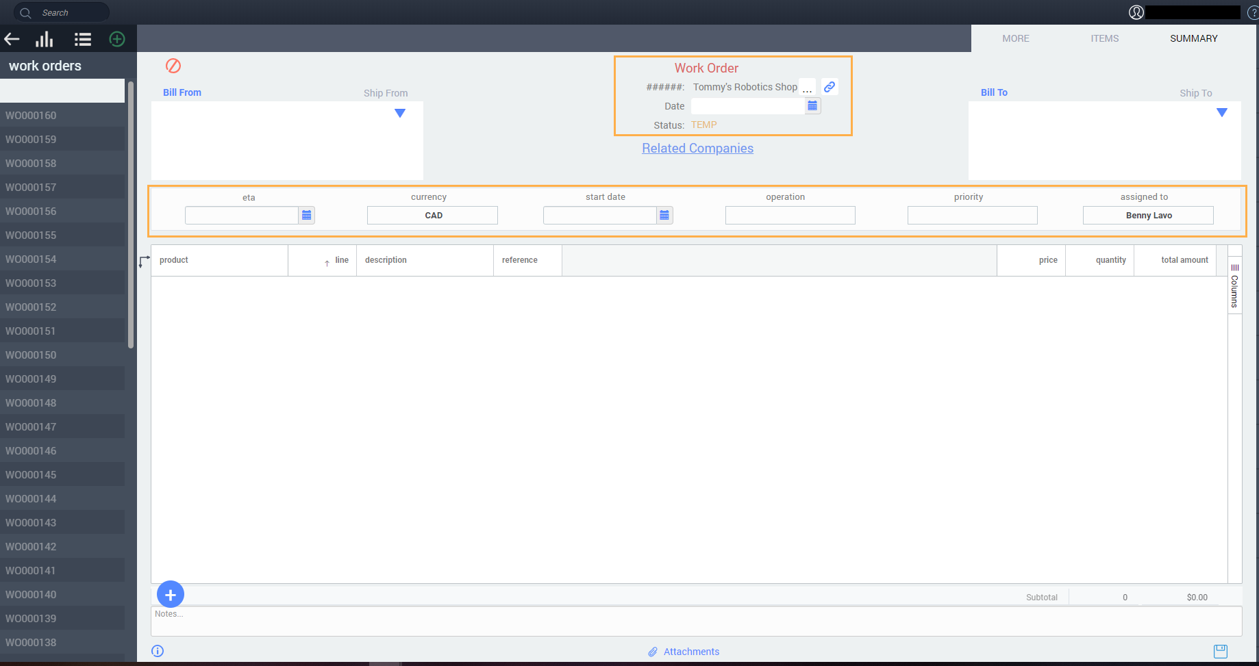Image resolution: width=1259 pixels, height=666 pixels.
Task: Open ellipsis menu next to Tommy's Robotics Shop
Action: (x=808, y=88)
